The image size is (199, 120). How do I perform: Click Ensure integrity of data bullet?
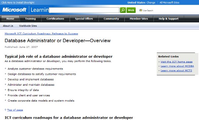[23, 90]
